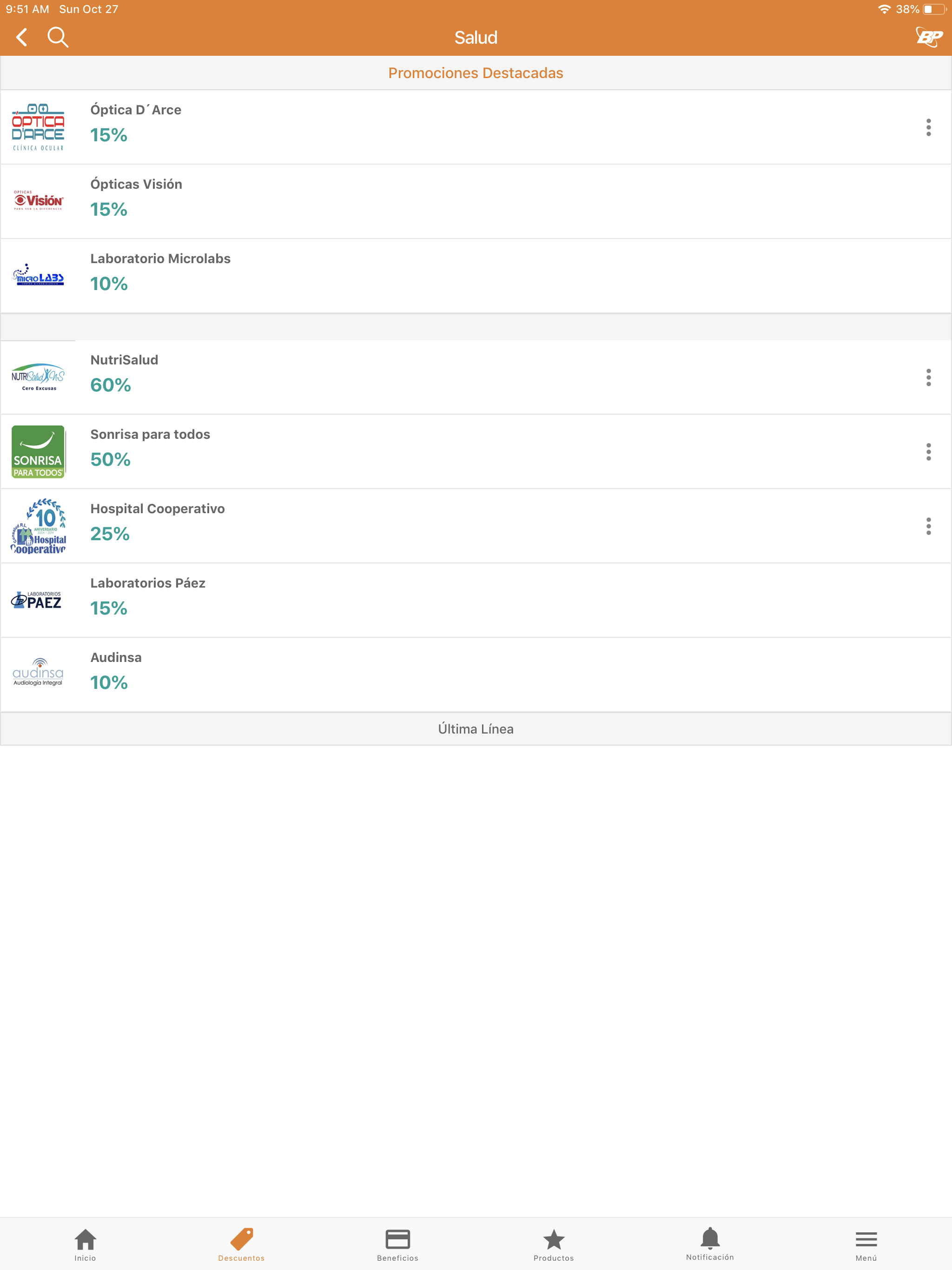Expand options for Óptica D´Arce

[928, 127]
